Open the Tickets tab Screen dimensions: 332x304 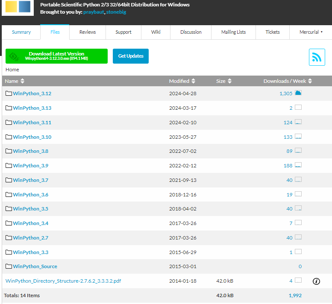click(273, 32)
